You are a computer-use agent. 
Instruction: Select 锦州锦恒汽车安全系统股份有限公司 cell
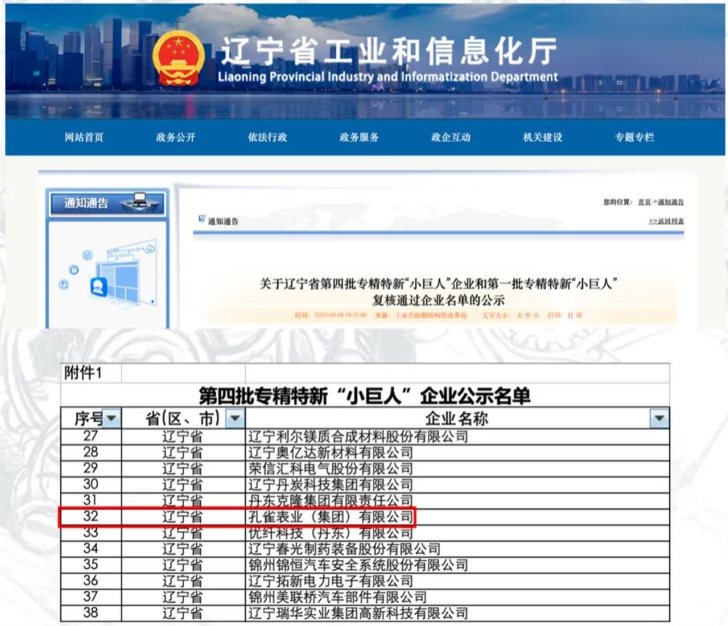coord(458,565)
